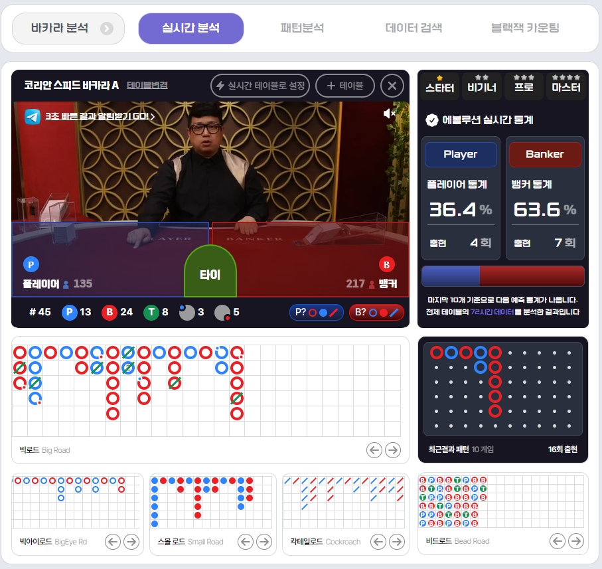Viewport: 602px width, 569px height.
Task: Click the Cockroach Road right arrow
Action: (397, 542)
